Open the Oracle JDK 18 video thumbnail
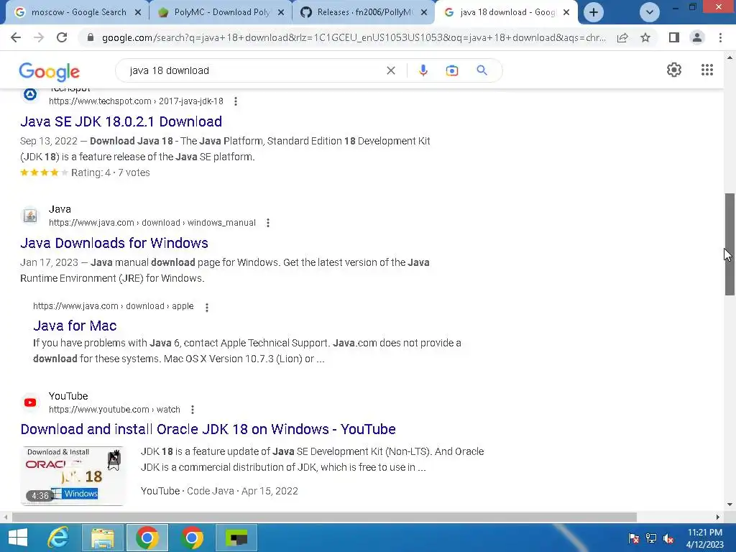This screenshot has width=736, height=552. coord(73,476)
